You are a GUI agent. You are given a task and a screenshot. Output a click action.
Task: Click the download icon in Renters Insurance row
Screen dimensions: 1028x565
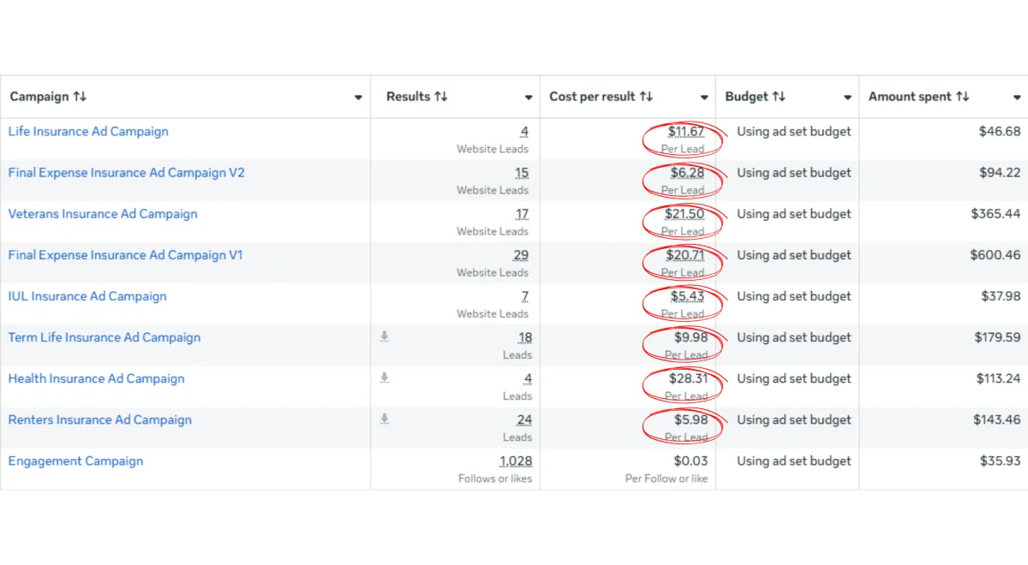pyautogui.click(x=385, y=419)
